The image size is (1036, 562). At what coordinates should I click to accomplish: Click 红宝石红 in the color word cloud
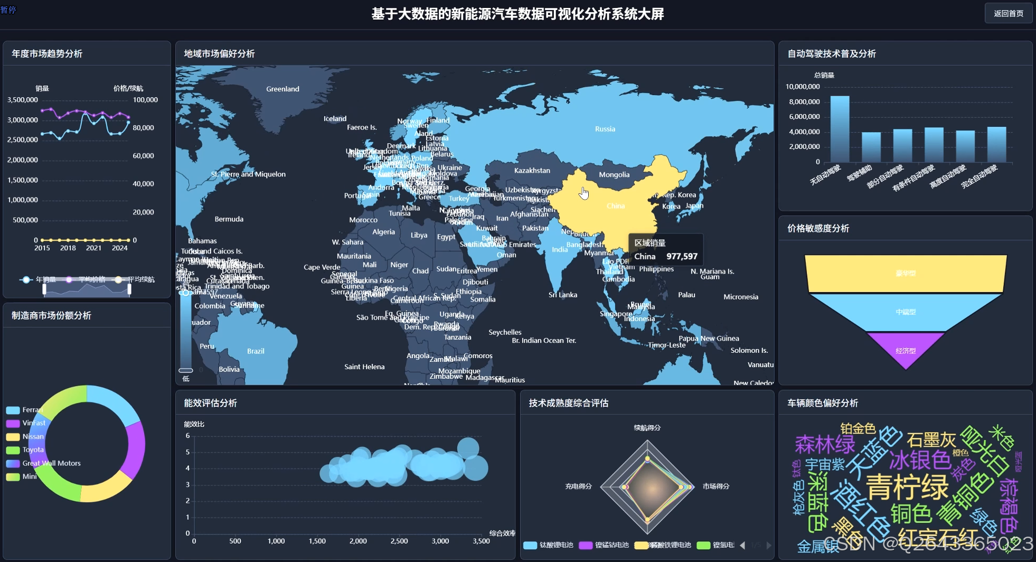click(x=938, y=538)
